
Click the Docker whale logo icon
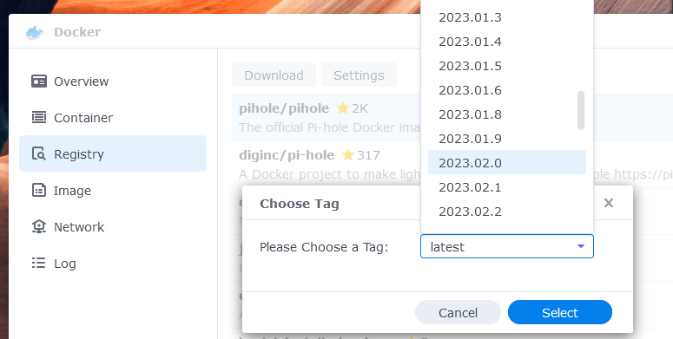[35, 32]
